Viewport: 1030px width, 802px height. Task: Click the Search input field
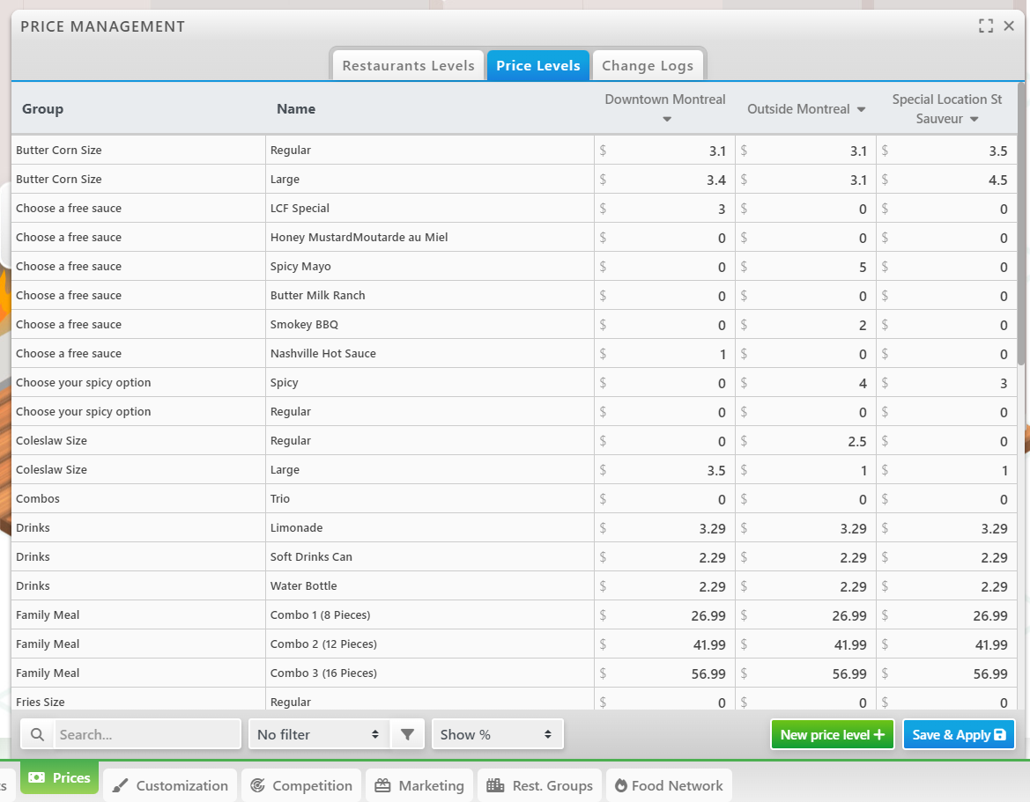(x=147, y=734)
